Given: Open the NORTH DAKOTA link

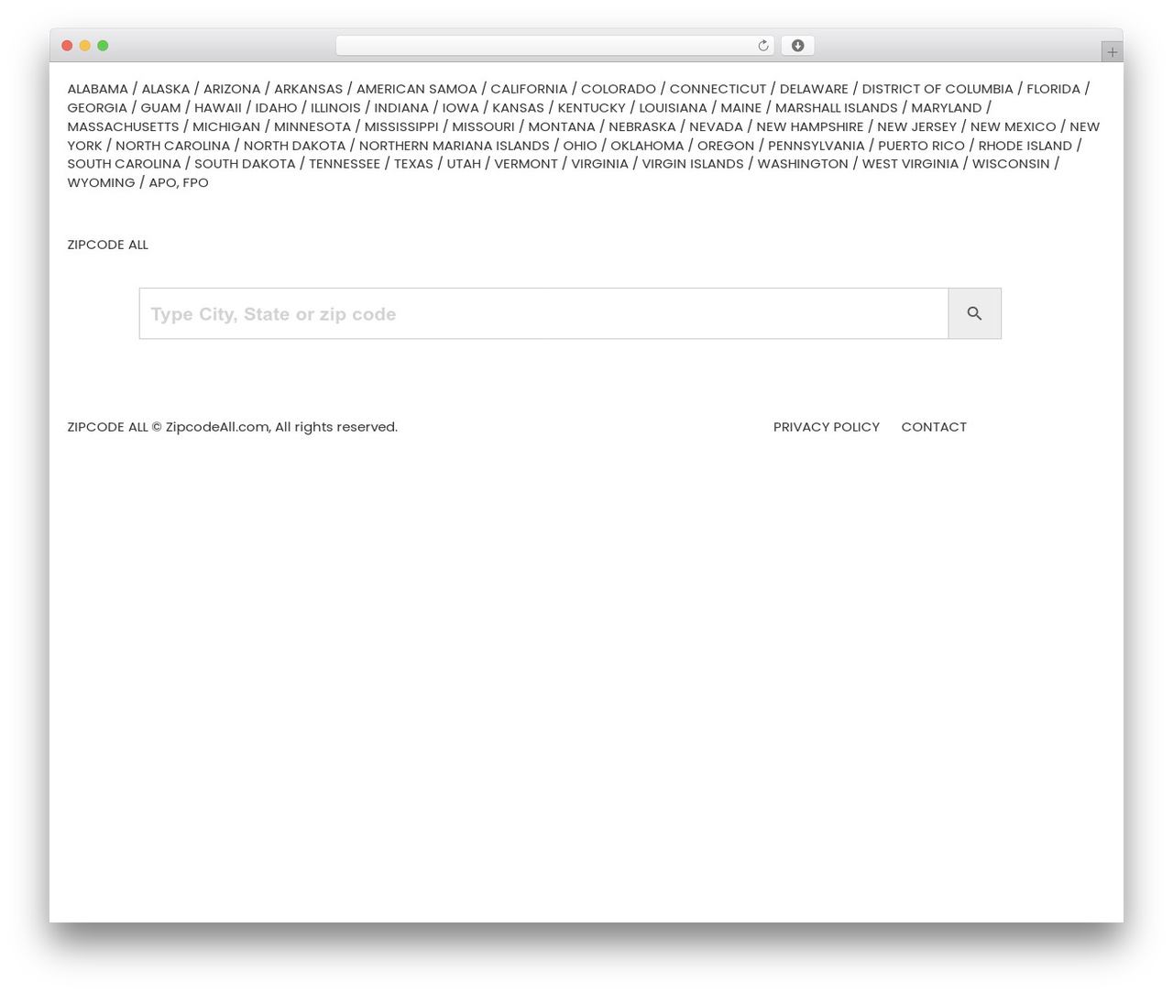Looking at the screenshot, I should (x=294, y=146).
